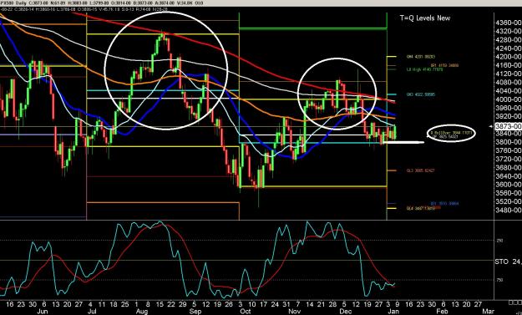Screen dimensions: 522x315
Task: Click the 3640-00 price axis label
Action: click(508, 175)
